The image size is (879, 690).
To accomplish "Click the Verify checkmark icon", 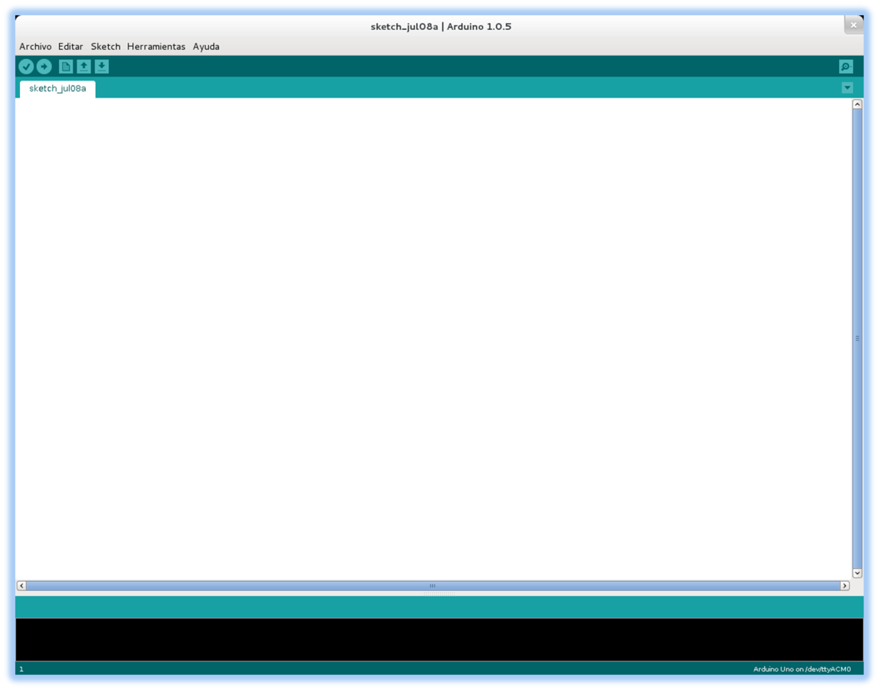I will (x=26, y=67).
